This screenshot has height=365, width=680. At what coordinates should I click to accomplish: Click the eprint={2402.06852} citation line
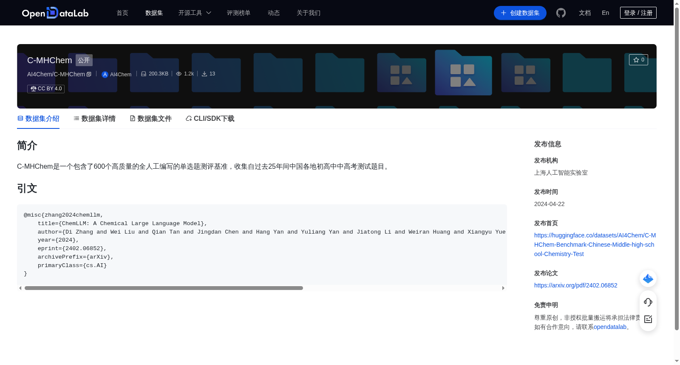pyautogui.click(x=72, y=248)
